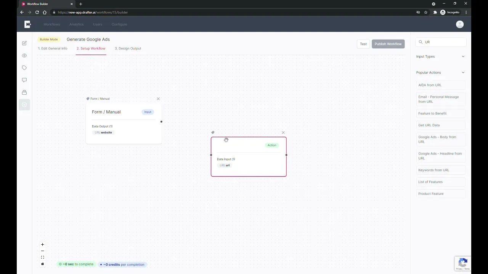Open the Workflows nav item
The height and width of the screenshot is (274, 488).
(52, 24)
